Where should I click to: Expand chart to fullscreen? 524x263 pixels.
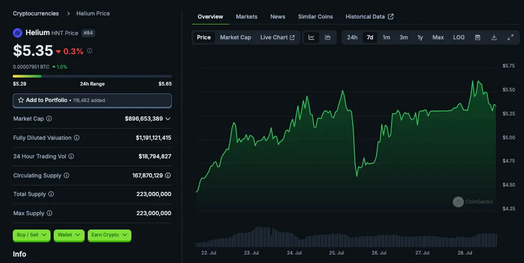[x=510, y=37]
